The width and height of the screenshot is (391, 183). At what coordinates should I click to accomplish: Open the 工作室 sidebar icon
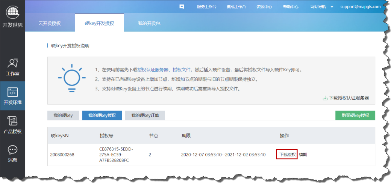point(13,63)
